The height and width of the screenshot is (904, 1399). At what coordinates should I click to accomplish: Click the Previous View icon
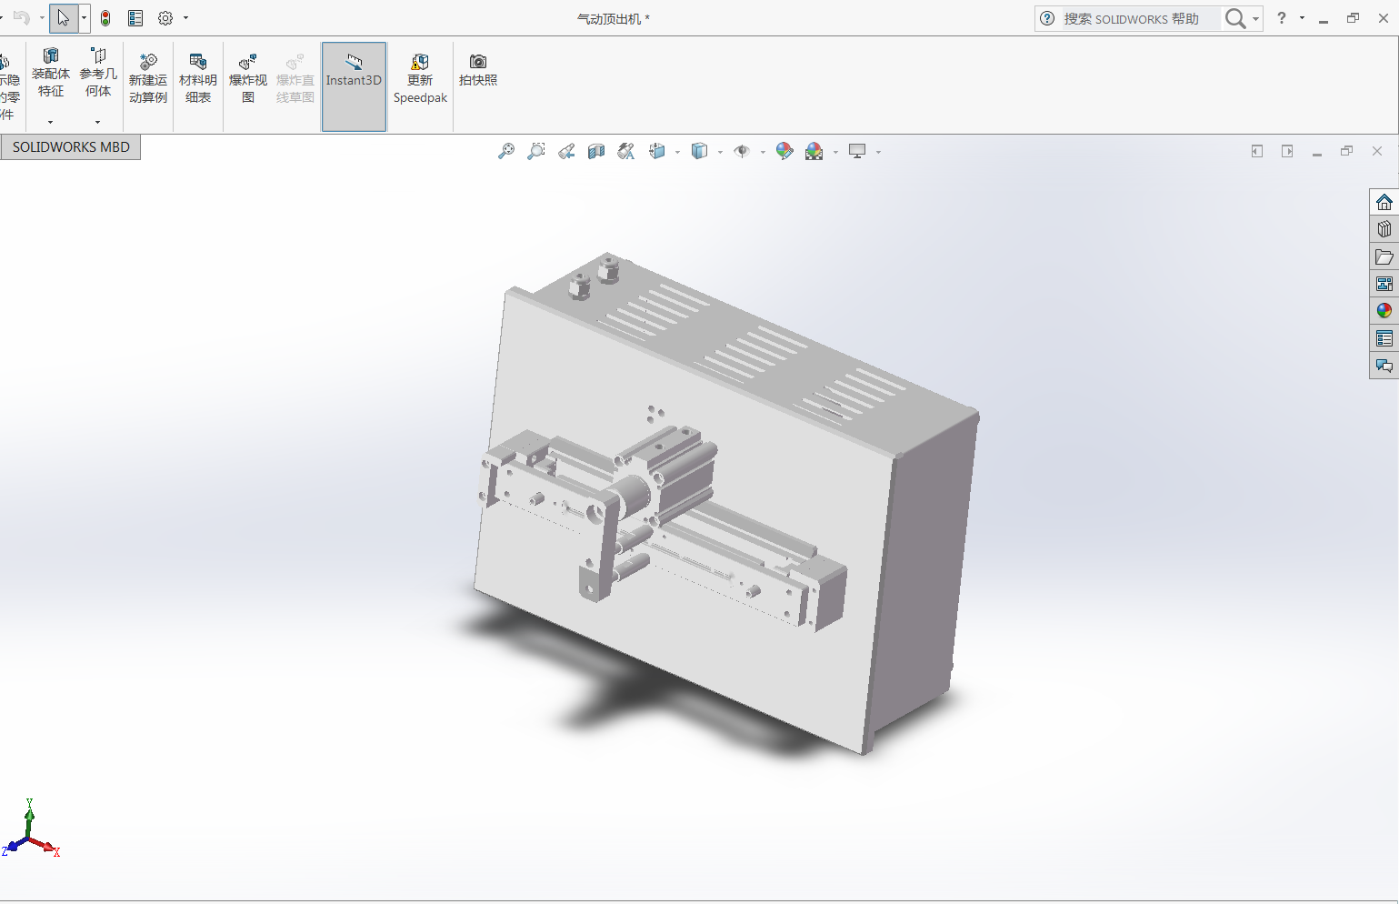[566, 152]
